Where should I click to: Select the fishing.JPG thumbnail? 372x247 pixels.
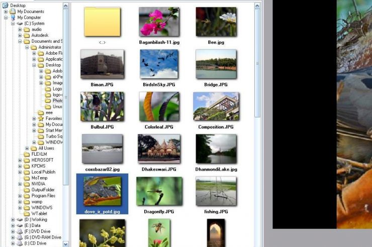pos(216,191)
